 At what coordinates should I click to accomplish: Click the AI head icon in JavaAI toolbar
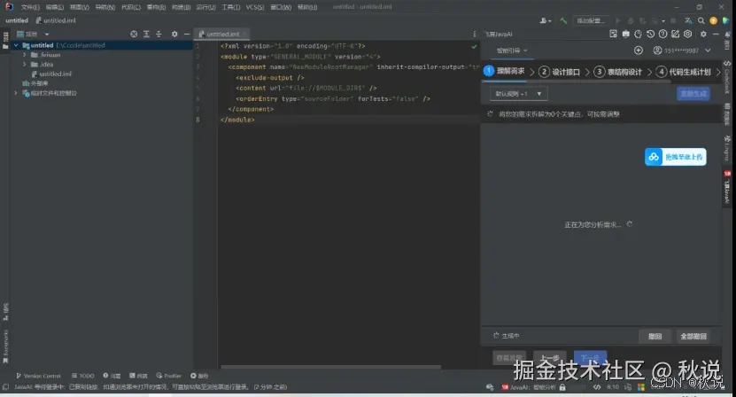click(x=639, y=34)
